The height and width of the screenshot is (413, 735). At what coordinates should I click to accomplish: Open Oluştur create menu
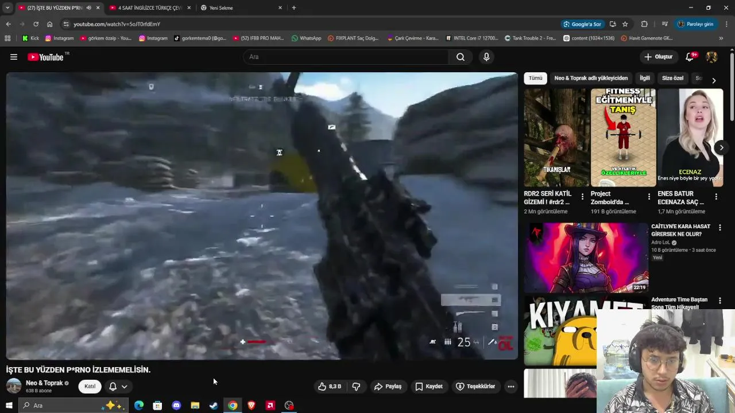[658, 57]
